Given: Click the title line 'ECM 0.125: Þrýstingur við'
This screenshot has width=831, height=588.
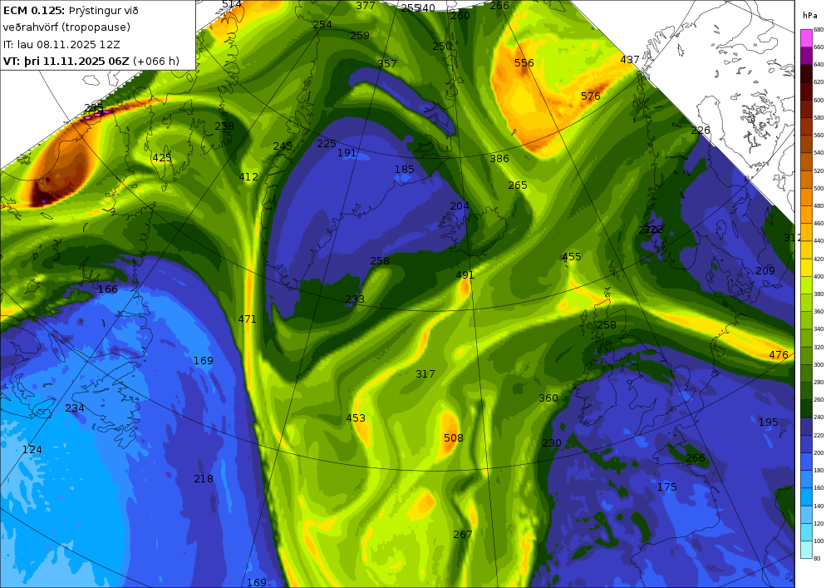Looking at the screenshot, I should 71,11.
